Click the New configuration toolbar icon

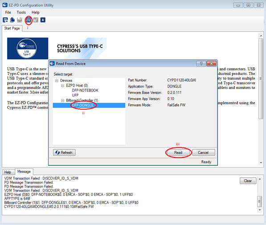coord(5,20)
